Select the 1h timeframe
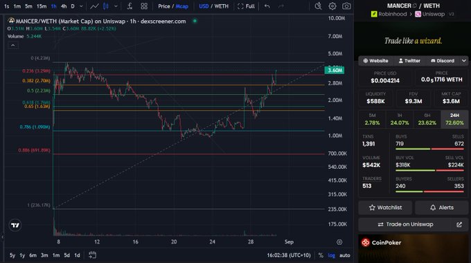The image size is (471, 263). pos(54,6)
